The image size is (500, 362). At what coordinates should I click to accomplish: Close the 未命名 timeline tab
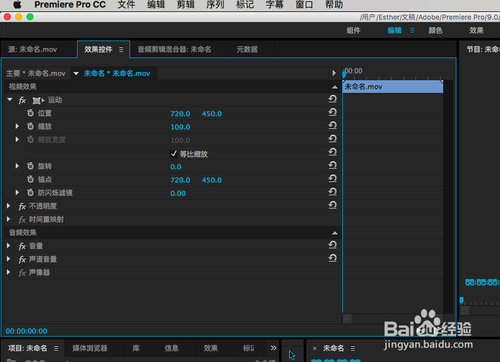pyautogui.click(x=314, y=348)
